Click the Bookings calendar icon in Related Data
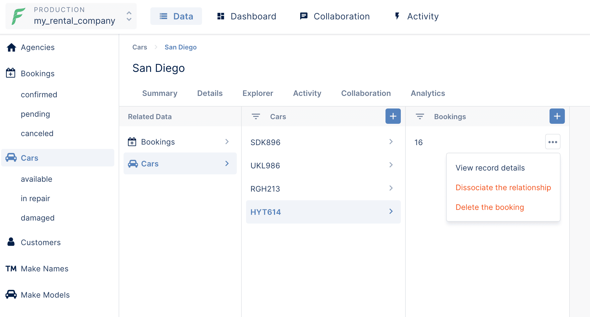Screen dimensions: 590x317 click(132, 142)
